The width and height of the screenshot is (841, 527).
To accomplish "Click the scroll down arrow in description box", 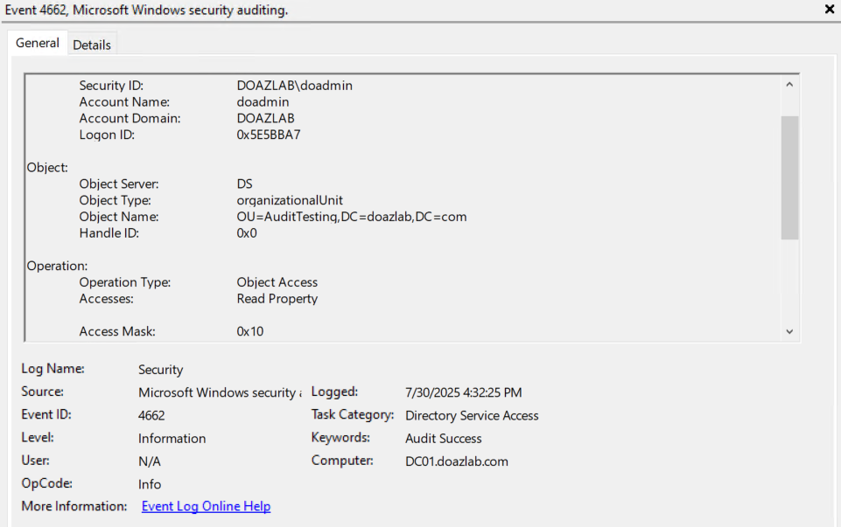I will pyautogui.click(x=789, y=332).
